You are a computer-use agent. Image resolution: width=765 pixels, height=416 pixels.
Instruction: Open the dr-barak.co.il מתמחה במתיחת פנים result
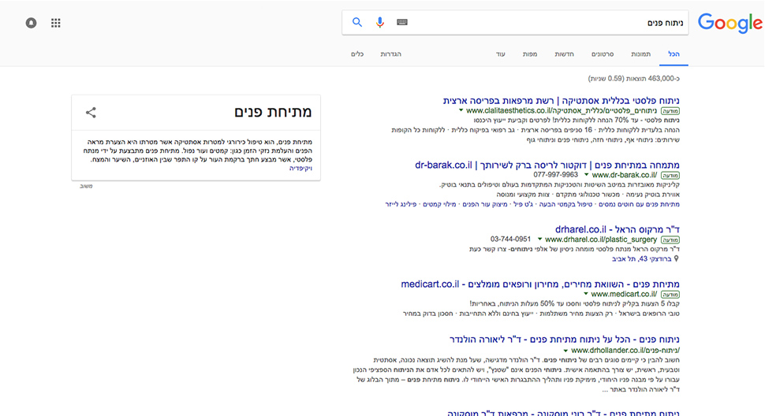tap(547, 165)
